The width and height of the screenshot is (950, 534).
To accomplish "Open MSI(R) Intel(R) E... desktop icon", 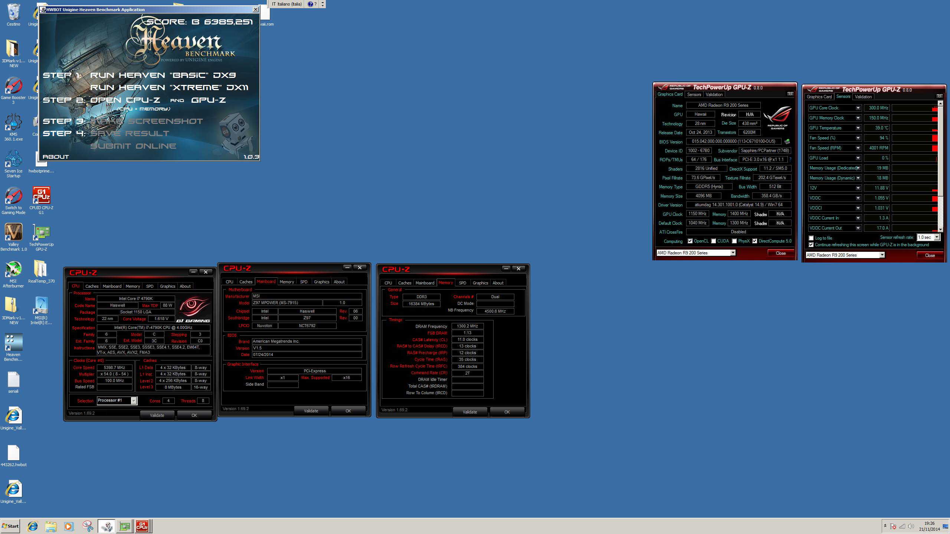I will coord(41,311).
